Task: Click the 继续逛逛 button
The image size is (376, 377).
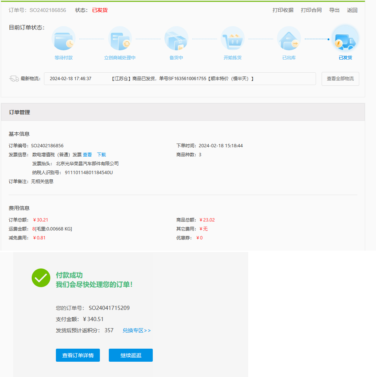Action: pos(131,355)
